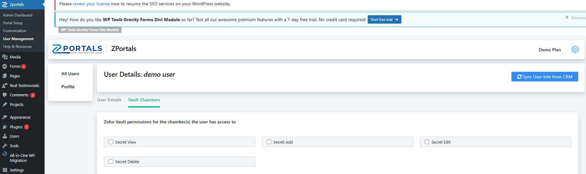Click the Real Testimonials sidebar icon

point(5,85)
